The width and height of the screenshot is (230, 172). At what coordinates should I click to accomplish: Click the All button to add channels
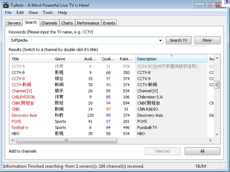[202, 151]
